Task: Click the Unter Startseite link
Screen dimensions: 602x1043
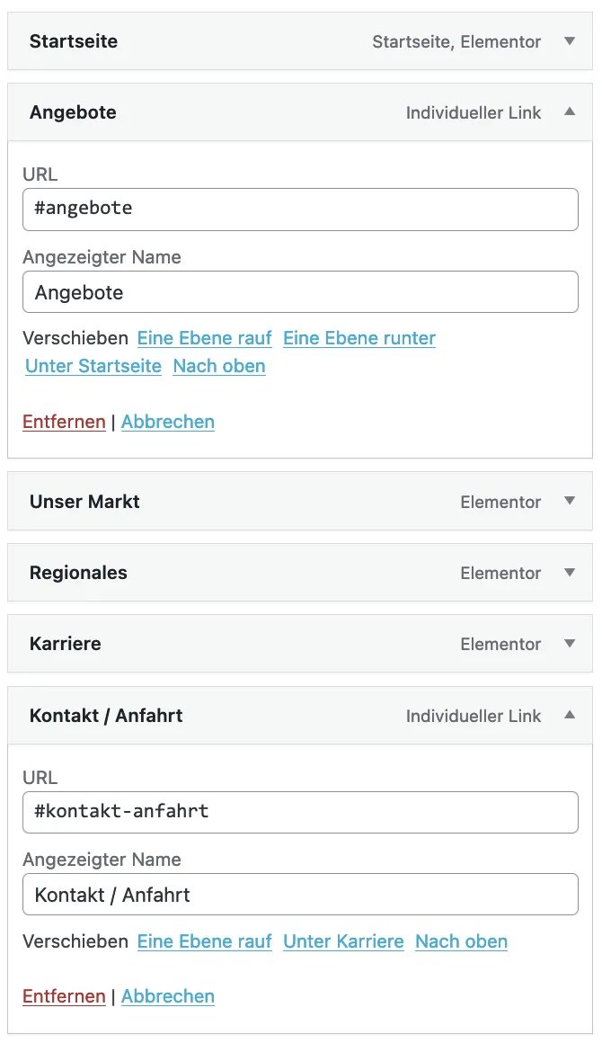Action: (93, 366)
